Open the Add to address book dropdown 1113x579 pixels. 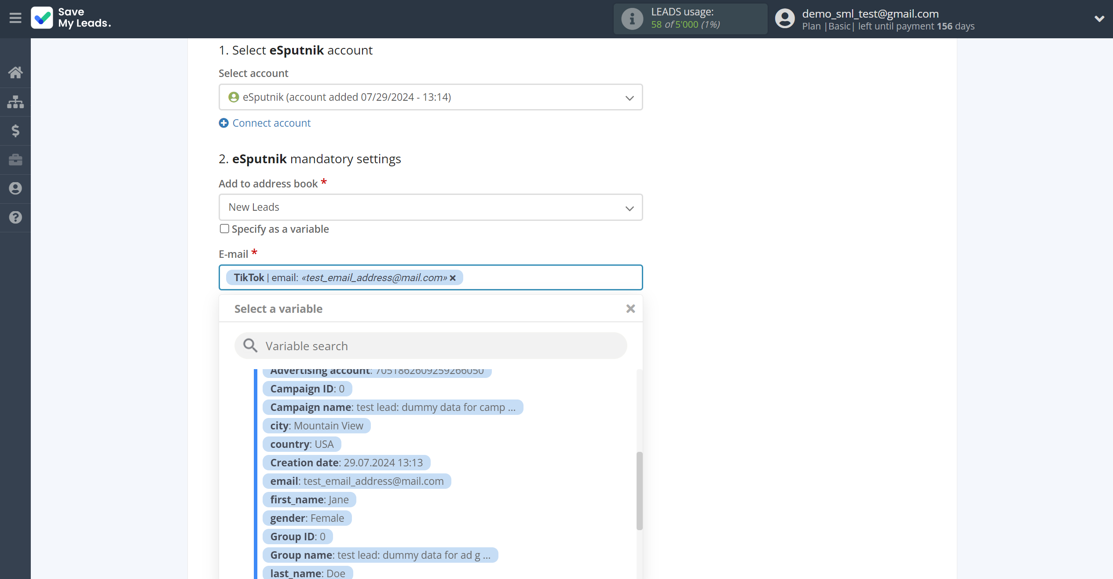[x=431, y=207]
